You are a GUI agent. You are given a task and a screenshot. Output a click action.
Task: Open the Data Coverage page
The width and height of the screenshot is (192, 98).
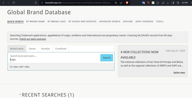pos(144,21)
